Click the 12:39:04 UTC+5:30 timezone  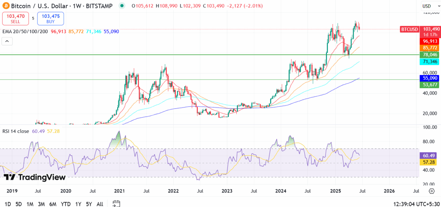416,204
